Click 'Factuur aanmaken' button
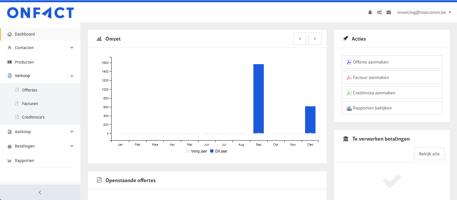 click(x=392, y=77)
